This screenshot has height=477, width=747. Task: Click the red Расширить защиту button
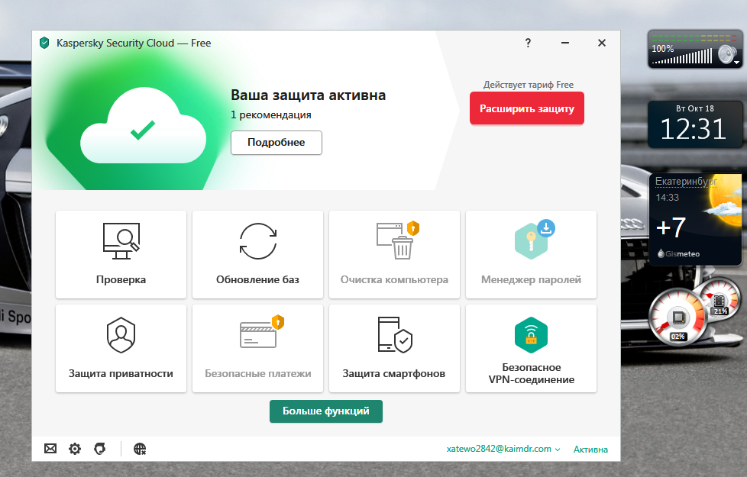[x=527, y=108]
